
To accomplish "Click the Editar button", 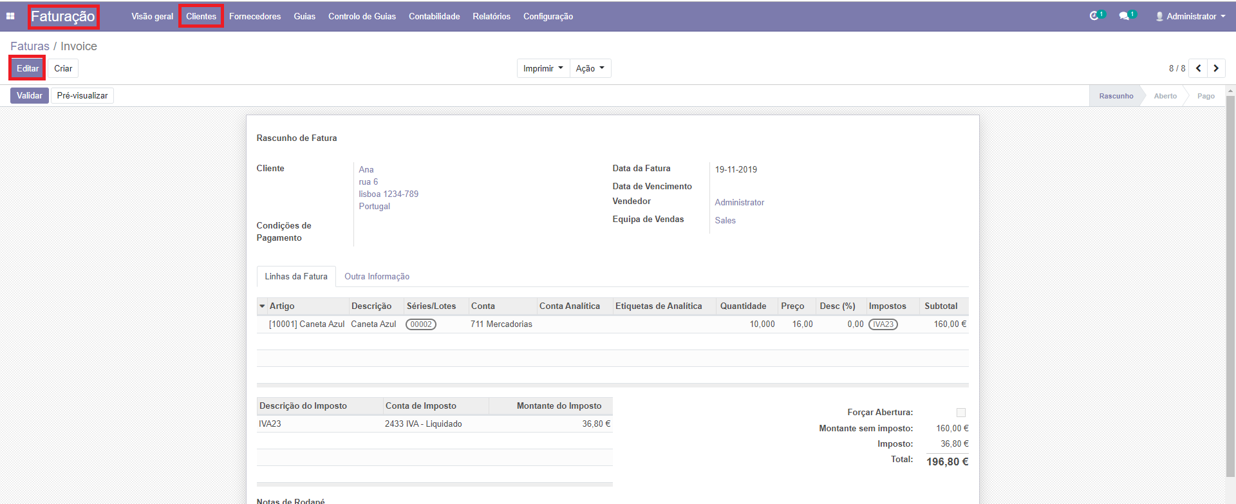I will [28, 68].
